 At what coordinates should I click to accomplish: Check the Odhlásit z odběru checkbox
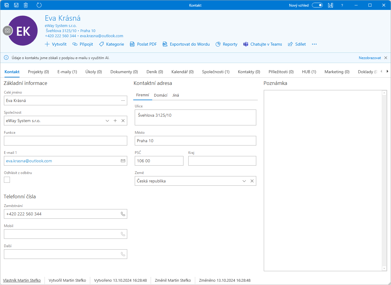pyautogui.click(x=7, y=179)
